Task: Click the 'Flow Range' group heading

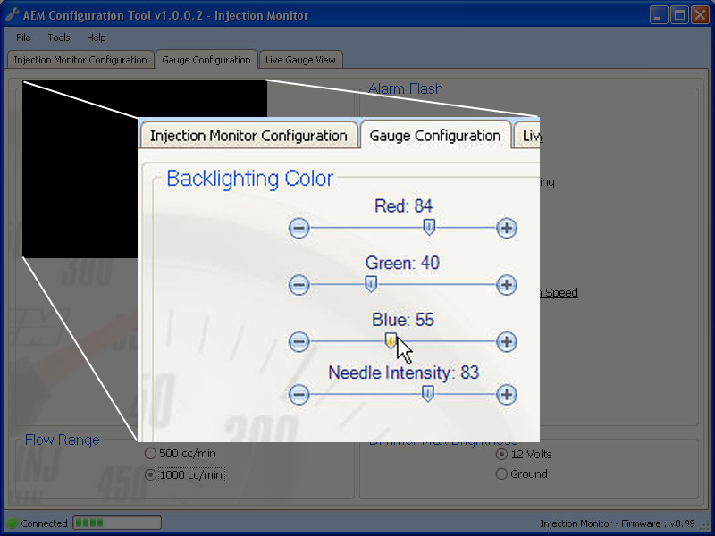Action: (x=62, y=440)
